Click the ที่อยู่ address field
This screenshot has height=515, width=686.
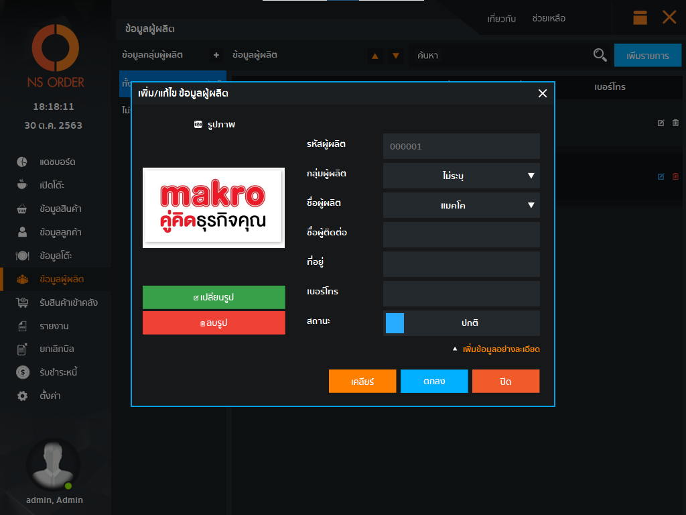(x=461, y=264)
